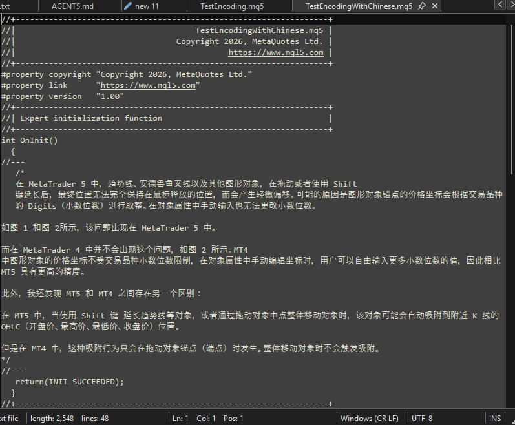Open the #property link URL

(148, 85)
